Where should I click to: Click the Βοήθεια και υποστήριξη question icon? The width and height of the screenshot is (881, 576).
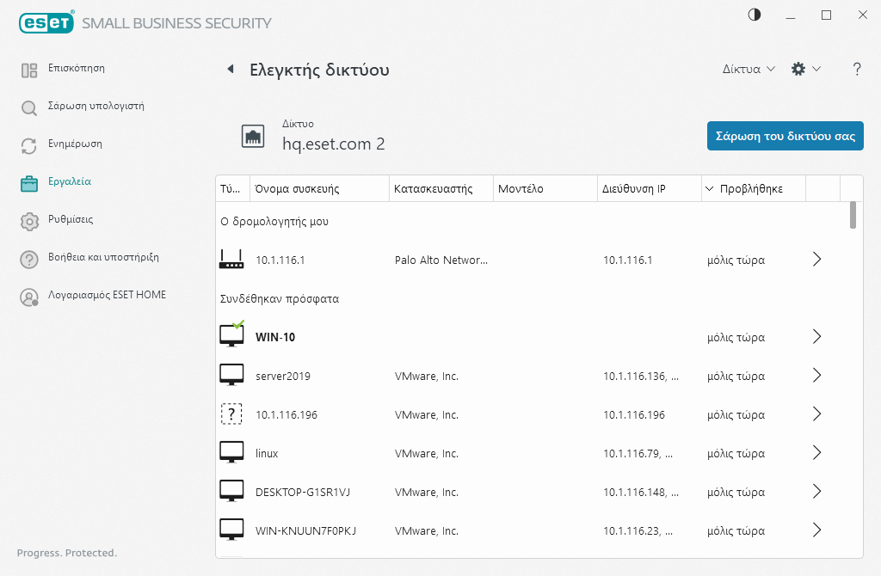[29, 260]
